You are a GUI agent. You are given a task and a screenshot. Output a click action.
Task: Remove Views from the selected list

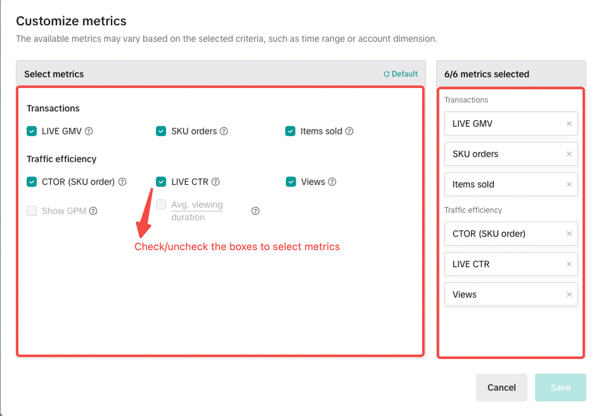click(569, 294)
